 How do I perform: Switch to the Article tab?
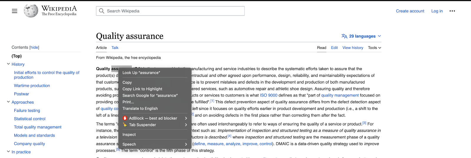coord(101,47)
